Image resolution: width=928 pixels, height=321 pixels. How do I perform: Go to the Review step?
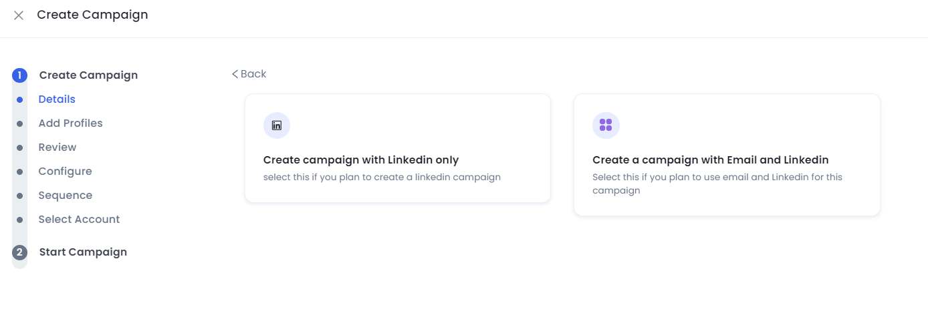click(57, 147)
